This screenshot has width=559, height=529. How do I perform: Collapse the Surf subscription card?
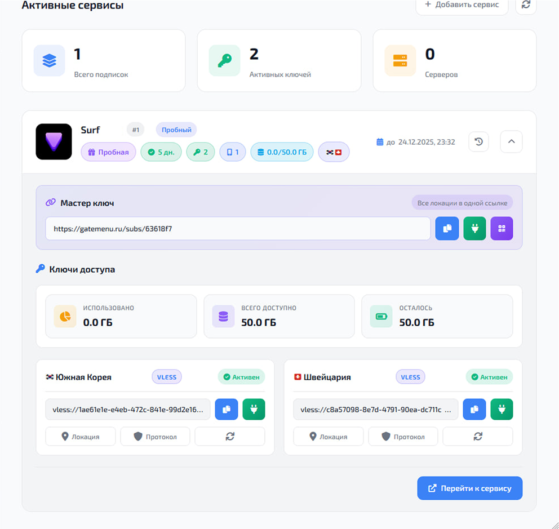point(511,142)
